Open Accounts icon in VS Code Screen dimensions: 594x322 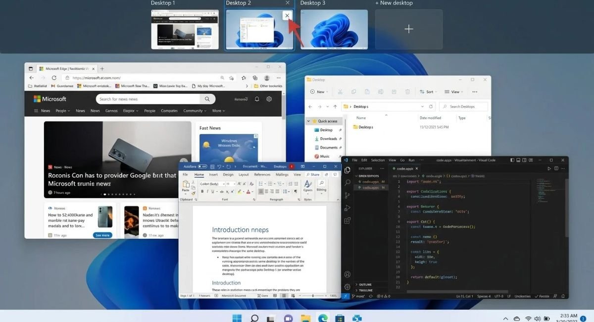pos(347,274)
